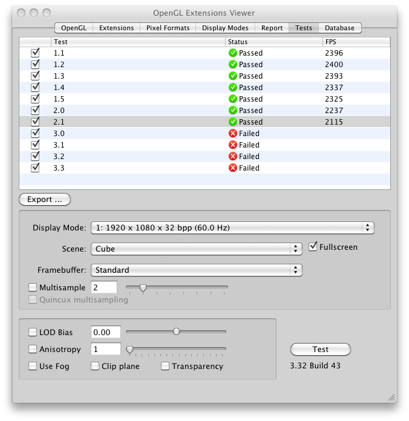409x421 pixels.
Task: Open the Framebuffer dropdown showing Standard
Action: (x=197, y=270)
